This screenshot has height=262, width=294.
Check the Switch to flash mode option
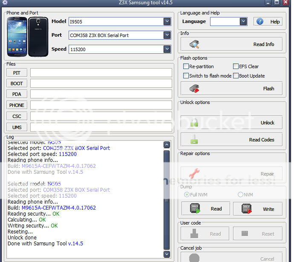(x=186, y=76)
